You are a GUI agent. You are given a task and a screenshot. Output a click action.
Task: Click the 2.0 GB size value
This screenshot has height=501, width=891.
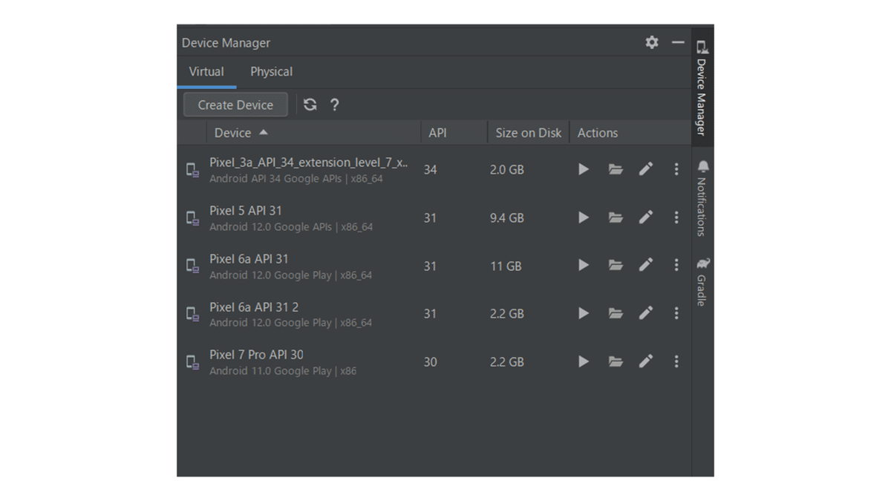[x=507, y=170]
